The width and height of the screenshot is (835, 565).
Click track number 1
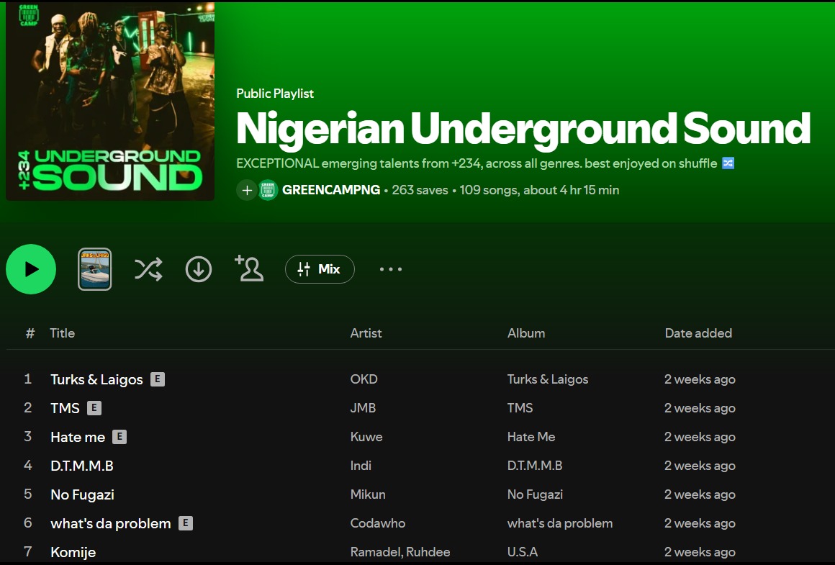coord(27,379)
